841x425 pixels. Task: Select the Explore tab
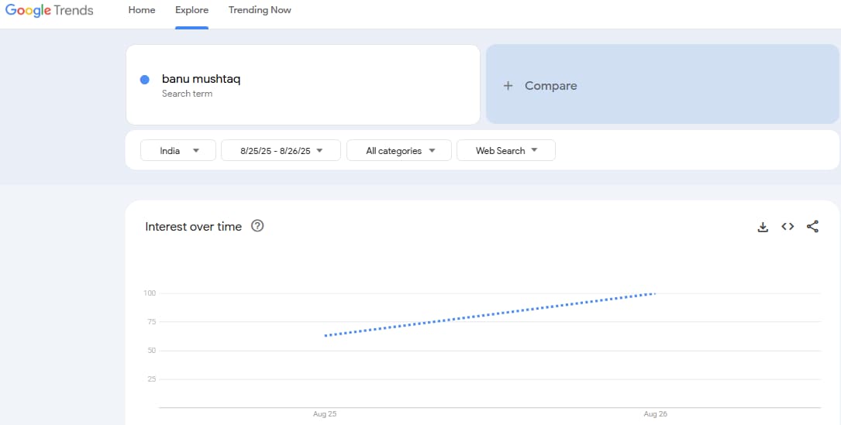[191, 10]
